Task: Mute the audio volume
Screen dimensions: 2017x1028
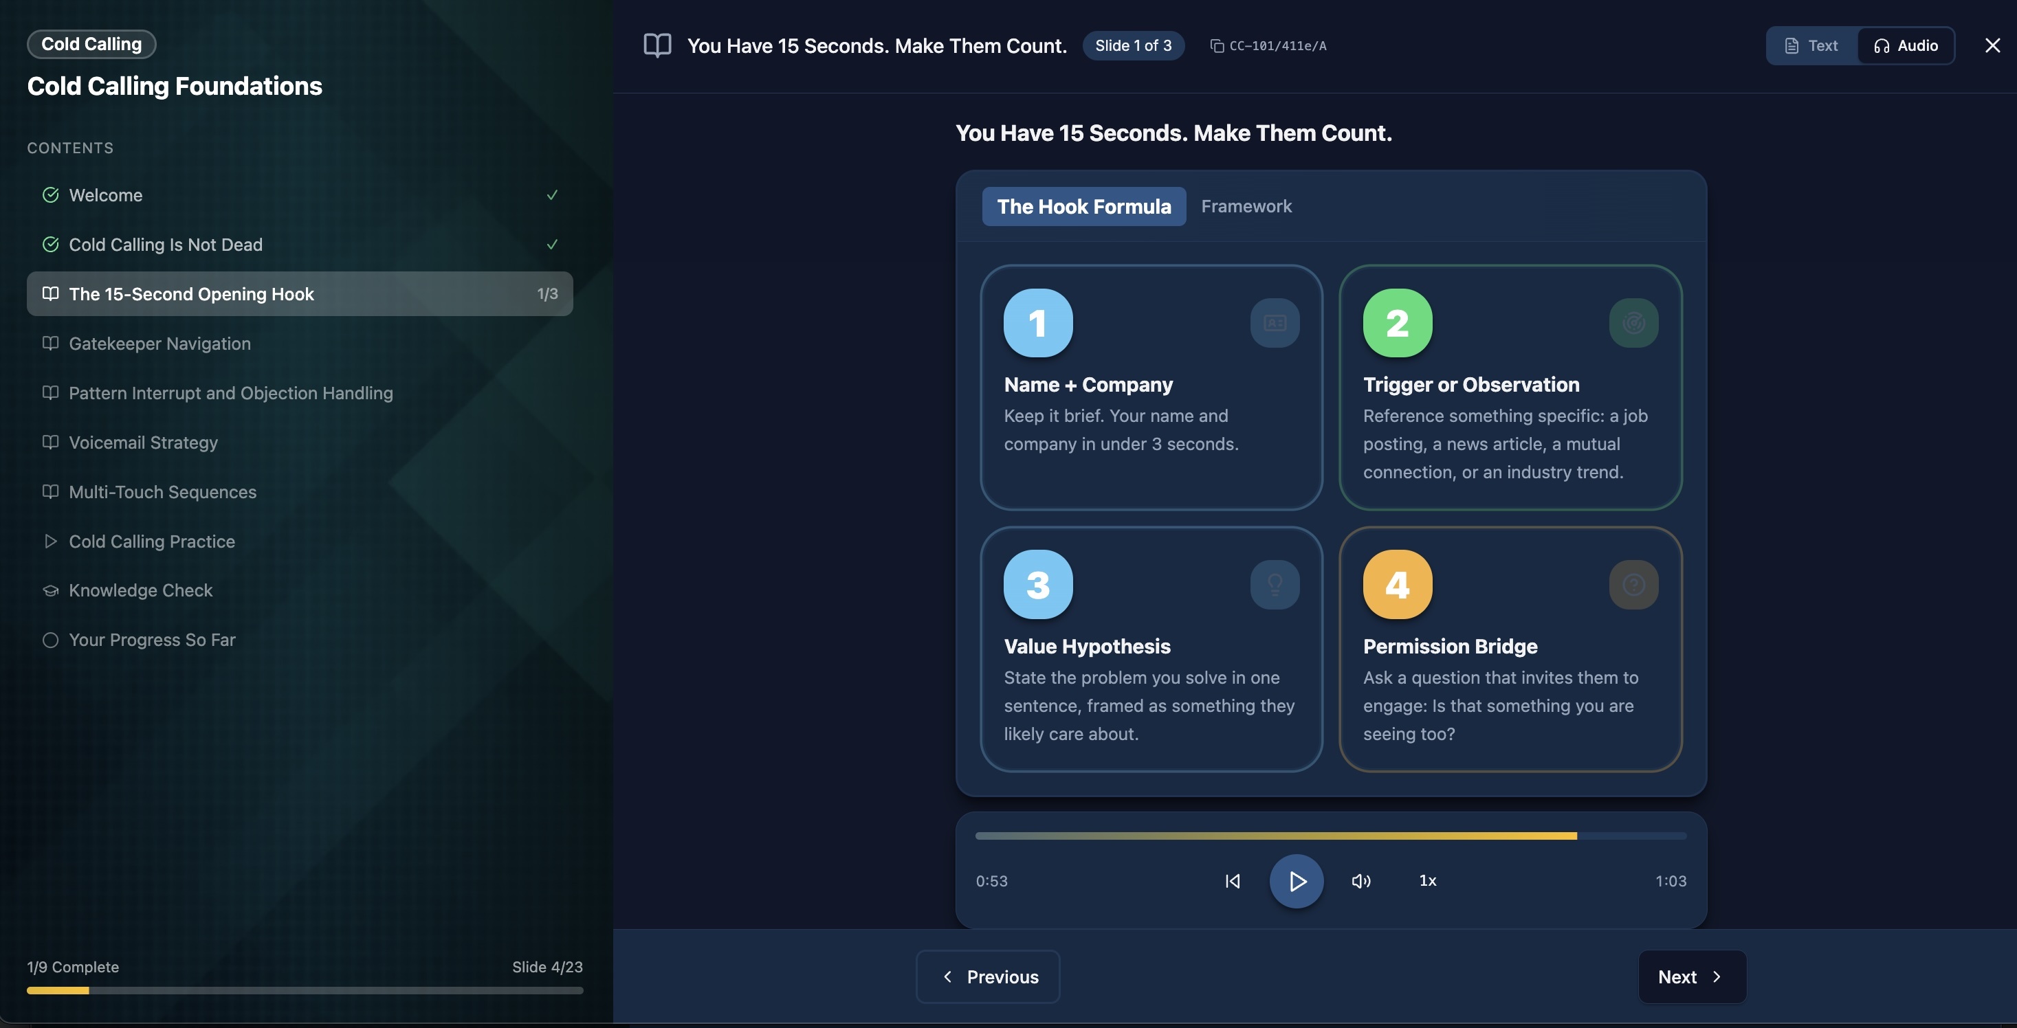Action: tap(1361, 881)
